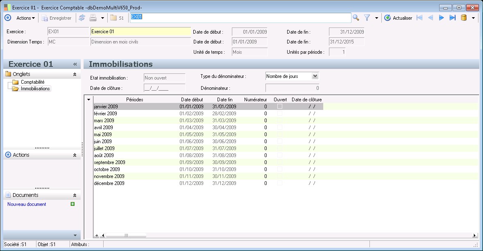
Task: Click the horizontal scrollbar thumb under the grid
Action: [126, 235]
